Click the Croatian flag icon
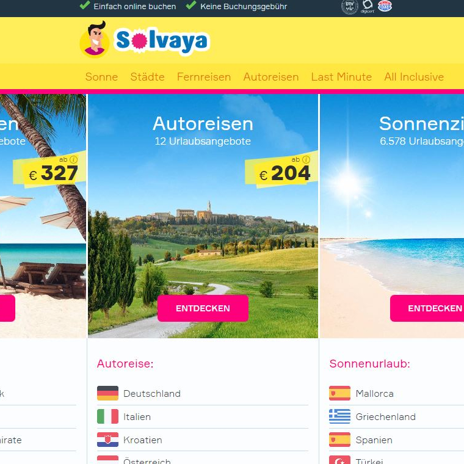The image size is (464, 464). click(x=107, y=440)
